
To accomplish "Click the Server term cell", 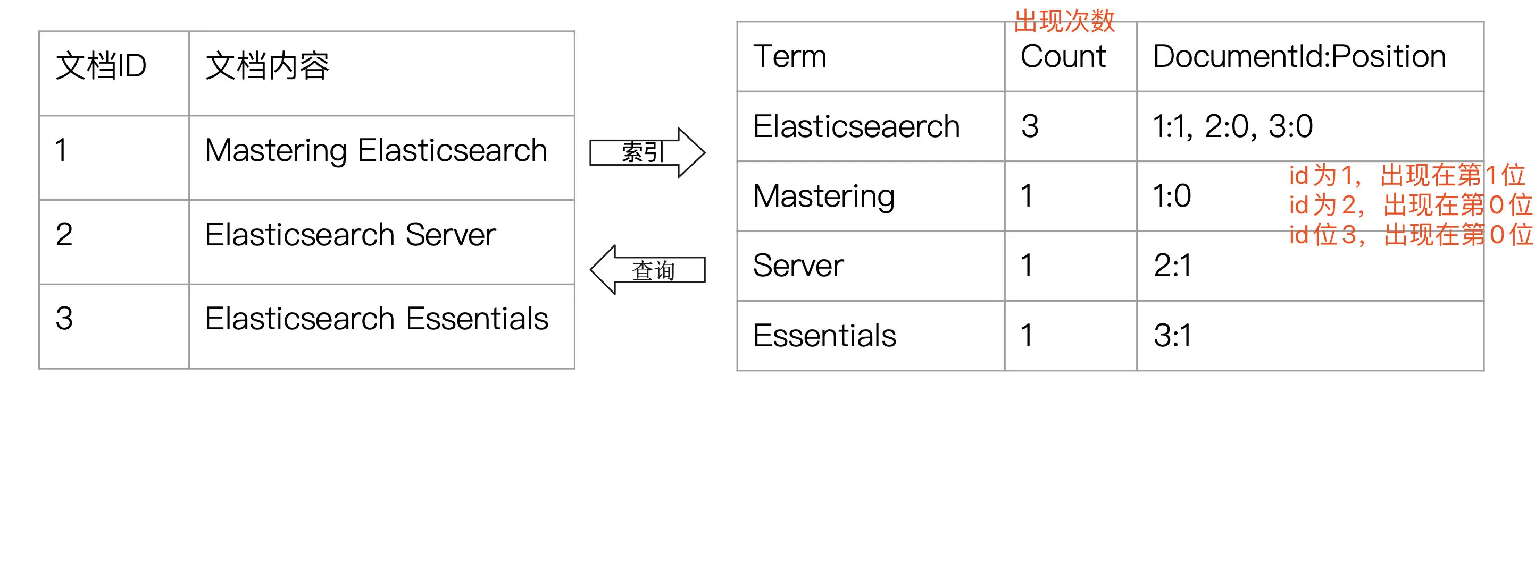I will point(871,266).
